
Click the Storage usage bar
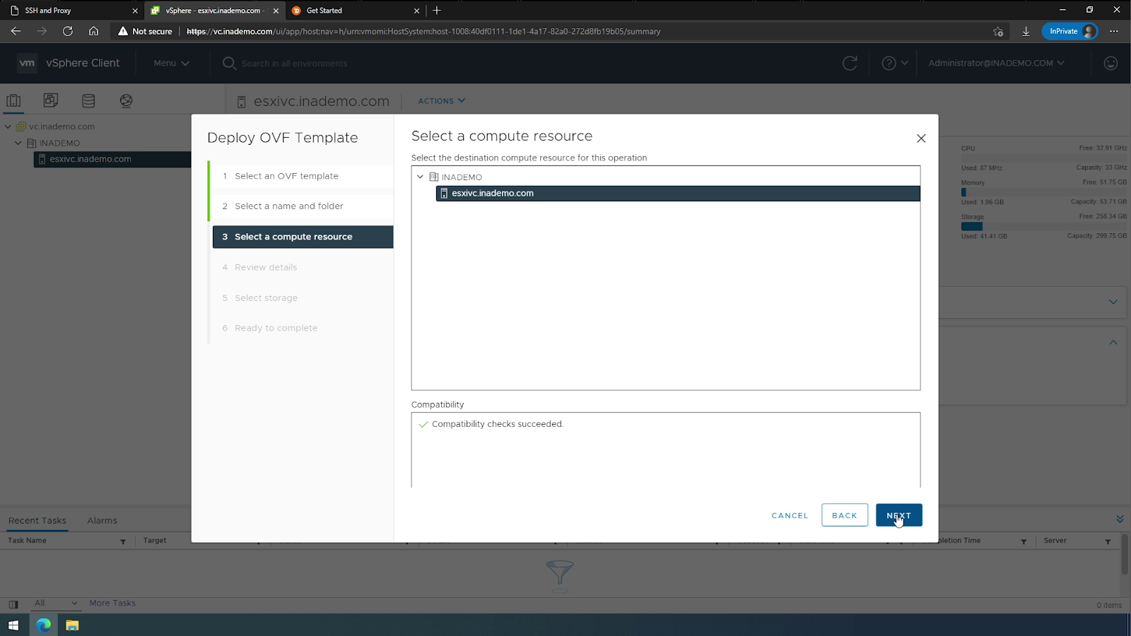[x=1043, y=226]
